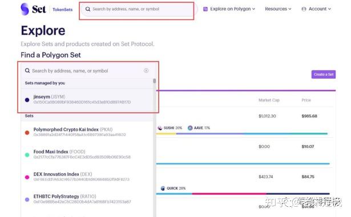
Task: Open the Resources dropdown menu
Action: pyautogui.click(x=278, y=9)
